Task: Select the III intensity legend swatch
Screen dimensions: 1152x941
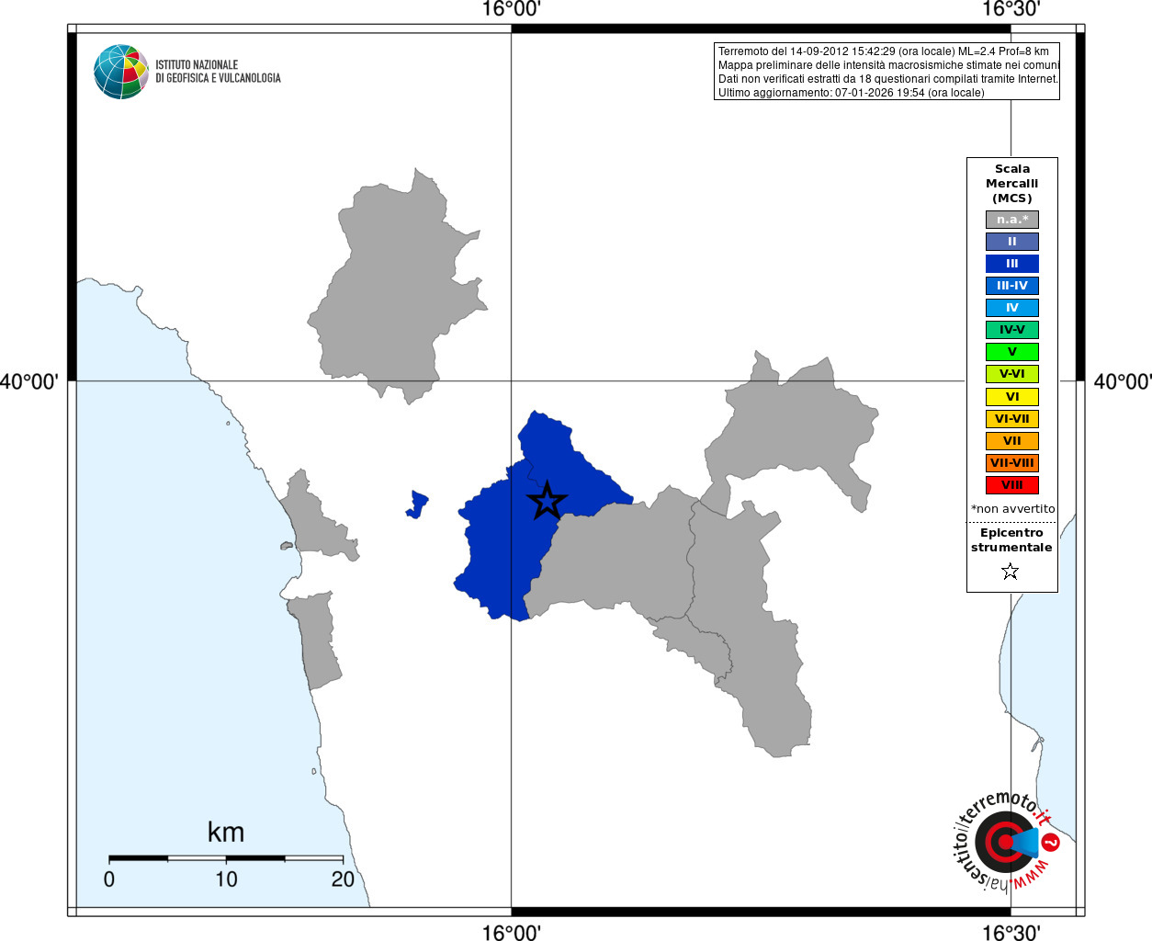Action: pos(1012,264)
